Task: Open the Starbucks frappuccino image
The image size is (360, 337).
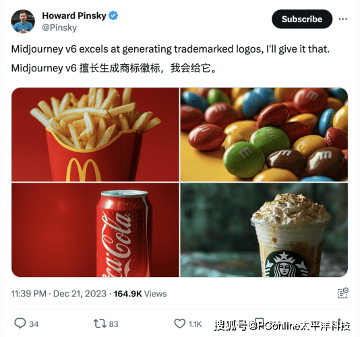Action: [264, 230]
